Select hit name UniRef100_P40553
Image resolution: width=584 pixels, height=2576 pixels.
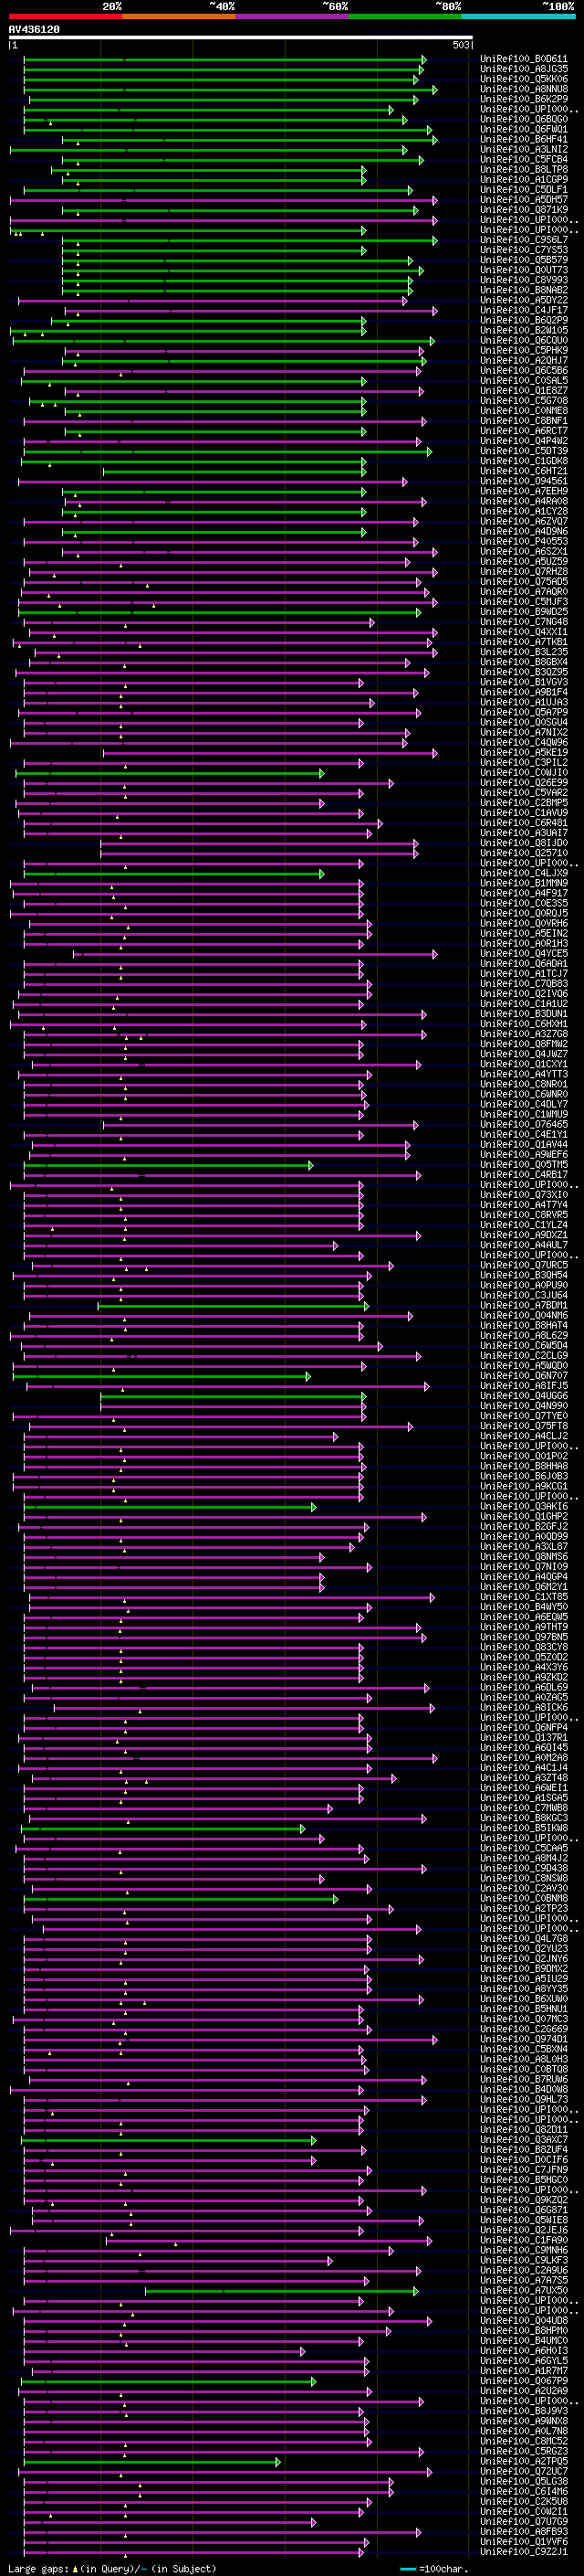(x=524, y=541)
